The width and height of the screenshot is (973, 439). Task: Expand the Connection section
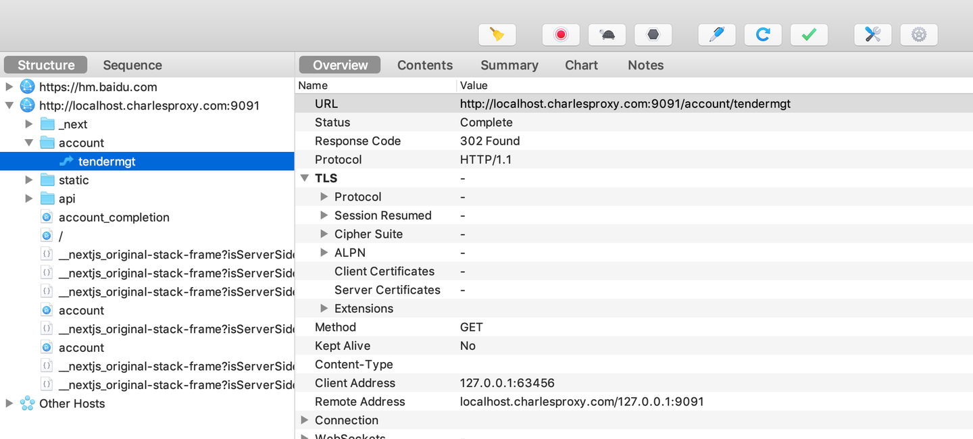(x=305, y=420)
